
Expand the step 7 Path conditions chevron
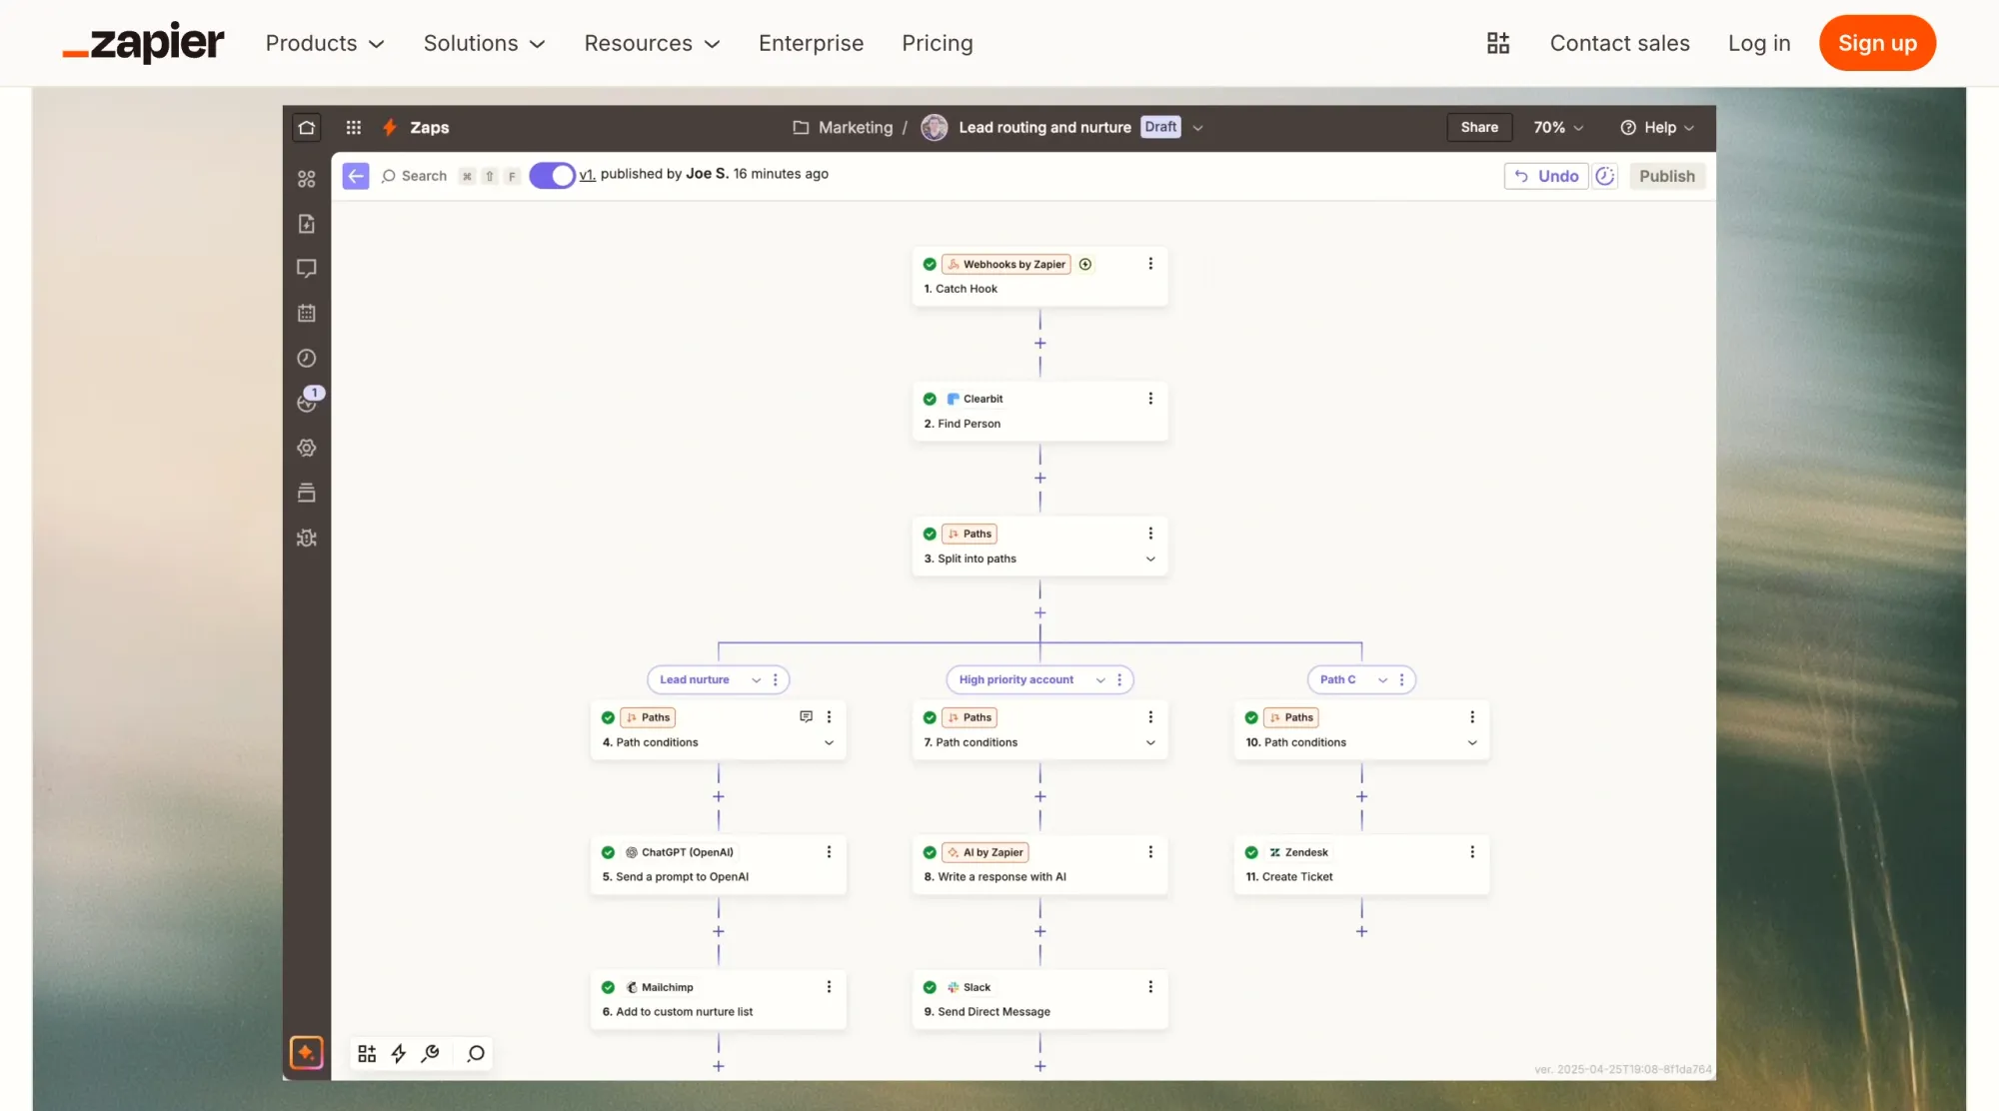(1150, 742)
